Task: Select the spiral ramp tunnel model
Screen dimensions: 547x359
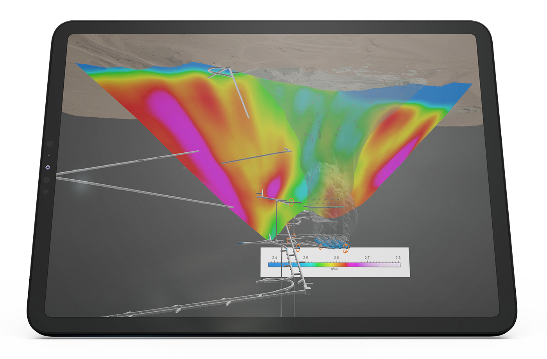Action: [x=275, y=281]
